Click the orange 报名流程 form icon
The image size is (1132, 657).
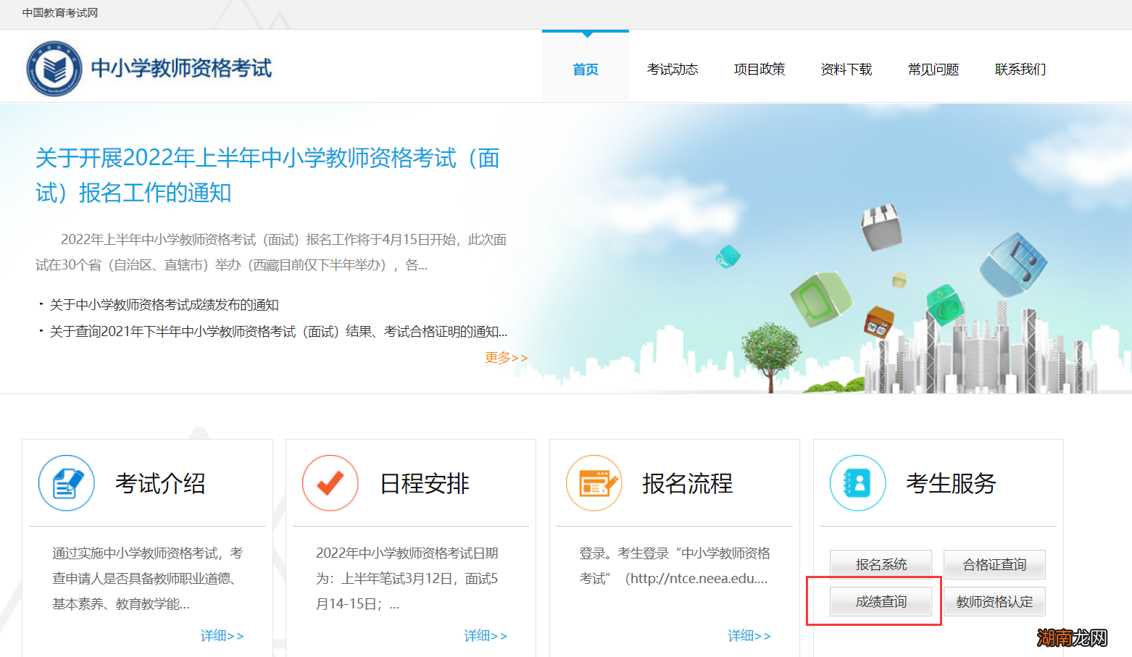tap(594, 483)
